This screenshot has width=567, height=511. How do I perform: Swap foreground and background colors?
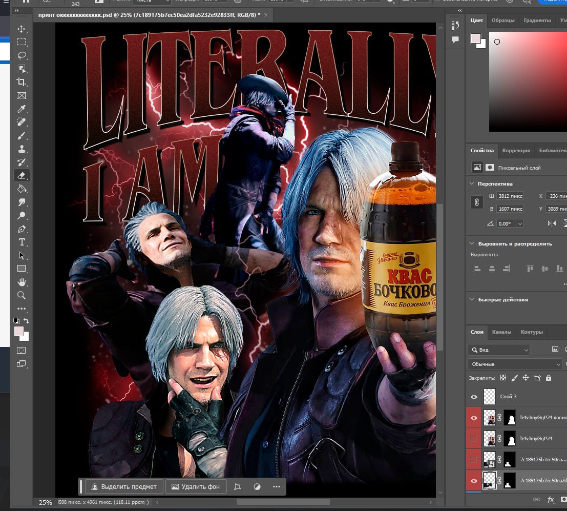tap(27, 321)
